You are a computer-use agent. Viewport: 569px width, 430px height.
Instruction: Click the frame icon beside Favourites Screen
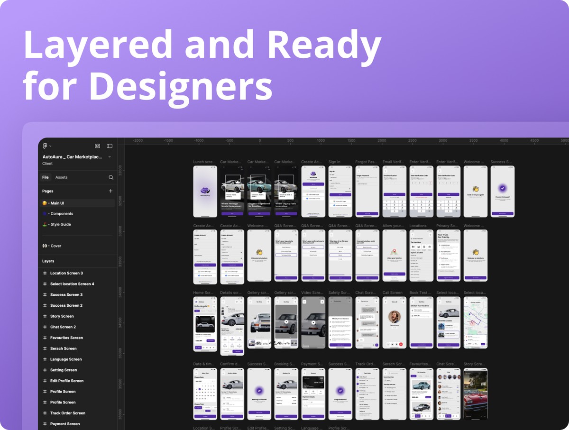(45, 338)
